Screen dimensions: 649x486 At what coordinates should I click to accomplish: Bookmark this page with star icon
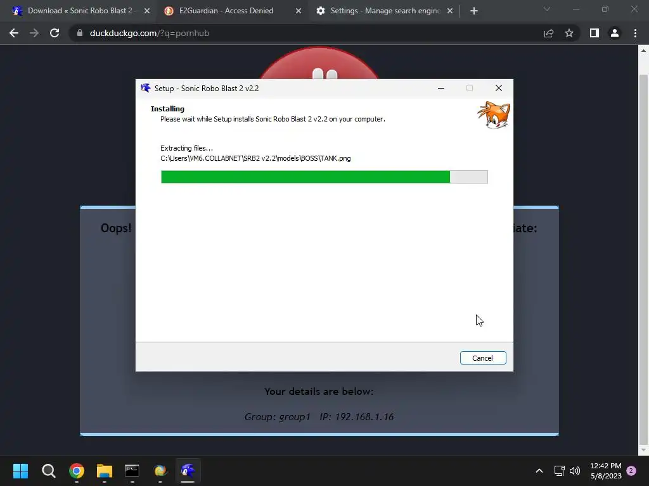point(569,33)
